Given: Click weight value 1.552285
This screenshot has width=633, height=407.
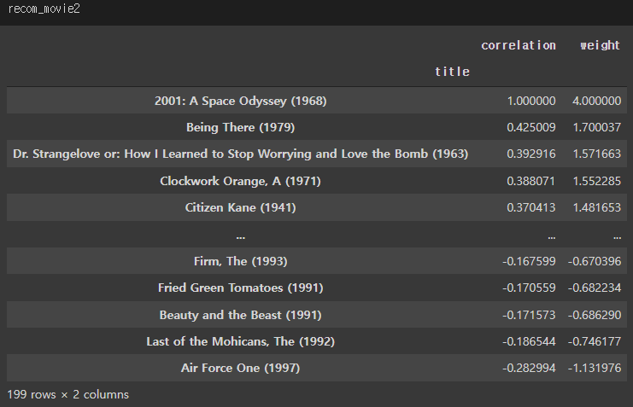Looking at the screenshot, I should pos(596,181).
